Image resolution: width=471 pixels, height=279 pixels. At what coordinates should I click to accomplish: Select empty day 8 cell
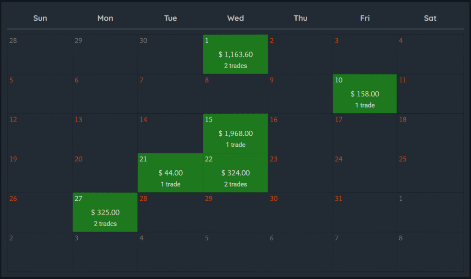pos(235,94)
